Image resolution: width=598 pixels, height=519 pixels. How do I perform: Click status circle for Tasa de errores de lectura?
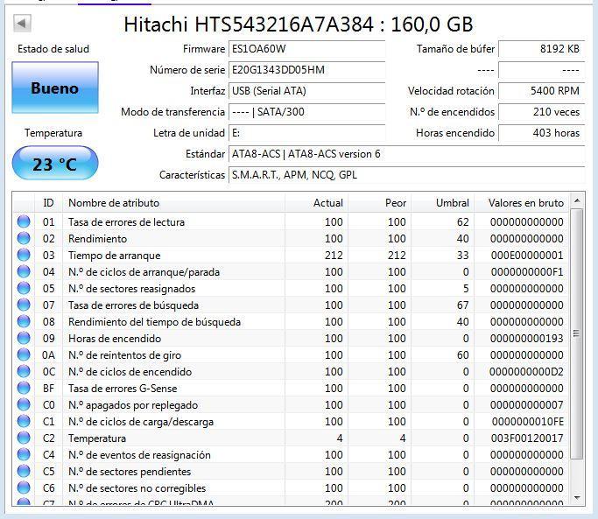(x=24, y=221)
